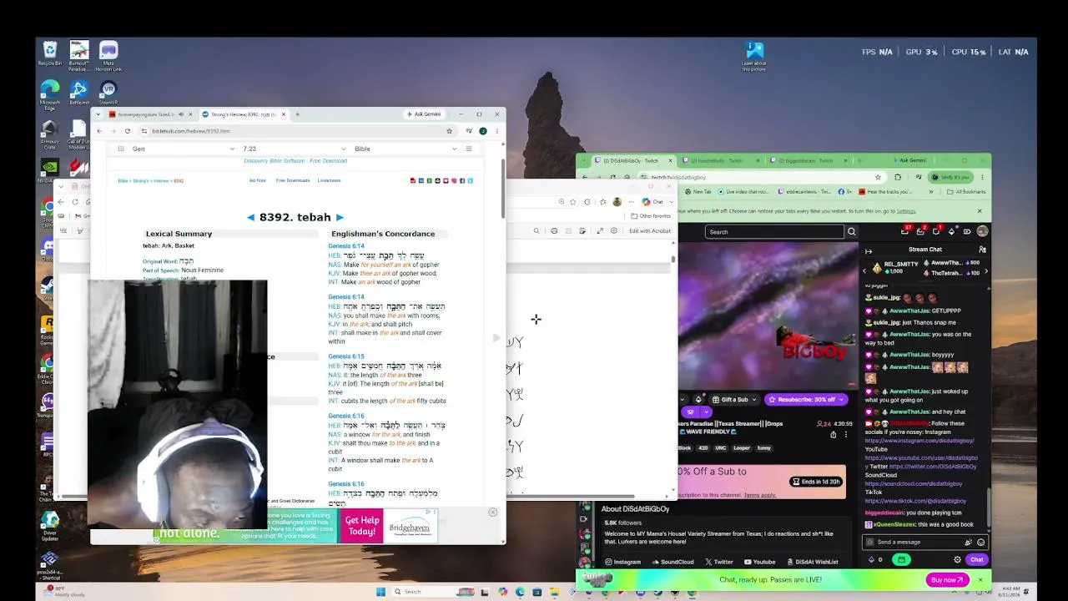
Task: Dismiss the Chrome restore tabs info bar
Action: pyautogui.click(x=980, y=211)
